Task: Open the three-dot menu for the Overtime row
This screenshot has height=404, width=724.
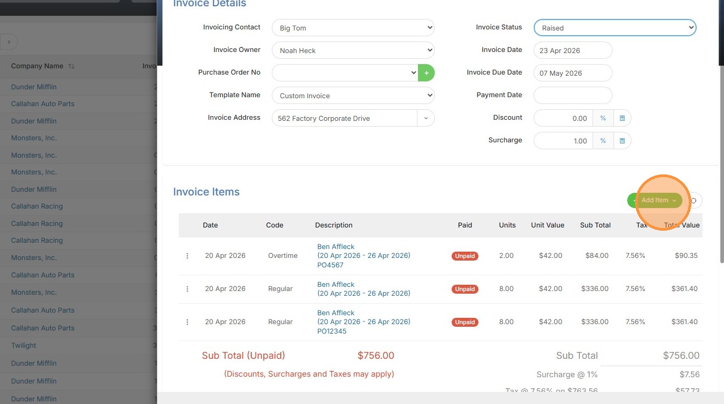Action: pyautogui.click(x=187, y=256)
